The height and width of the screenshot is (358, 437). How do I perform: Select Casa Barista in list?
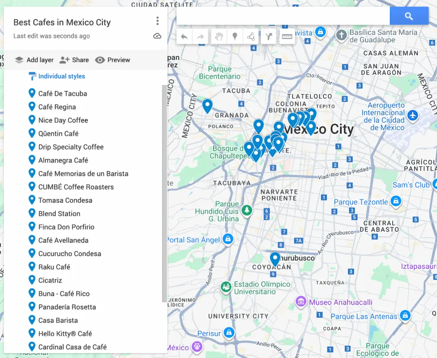(58, 320)
